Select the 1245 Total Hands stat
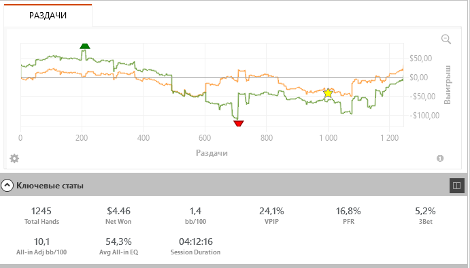 click(41, 216)
